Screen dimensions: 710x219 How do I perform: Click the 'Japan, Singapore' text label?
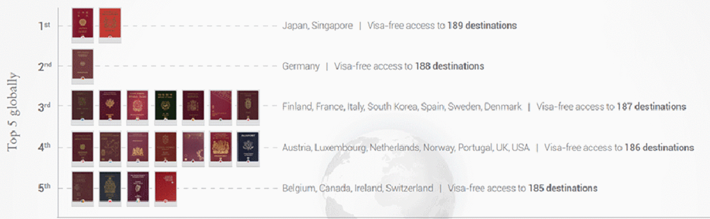point(317,26)
